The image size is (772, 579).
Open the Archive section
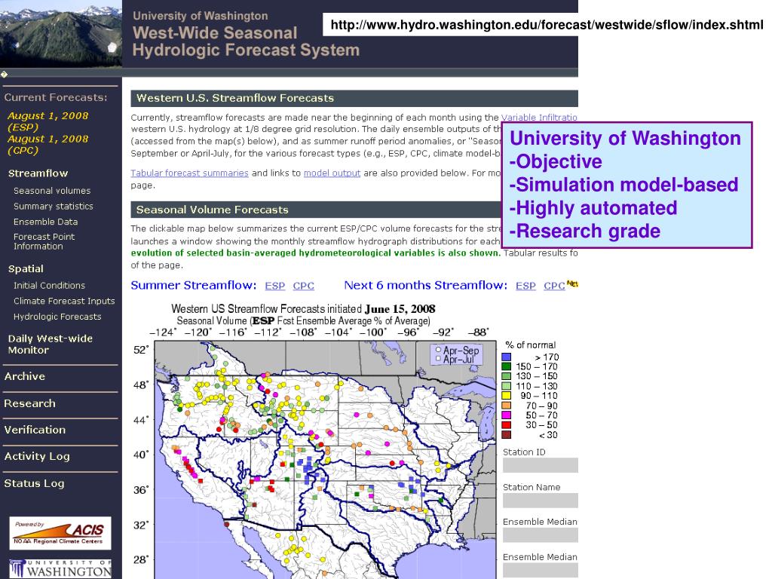pos(25,376)
